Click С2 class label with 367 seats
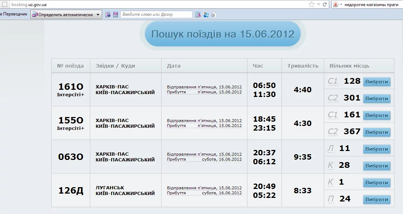Screen dimensions: 403x214 tap(333, 132)
